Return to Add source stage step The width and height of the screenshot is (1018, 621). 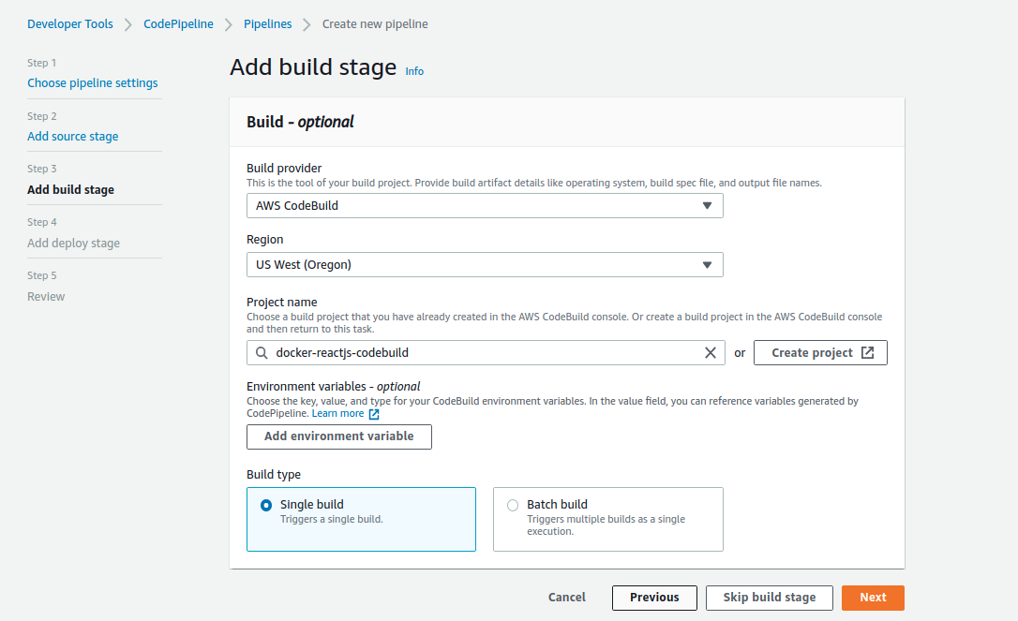pyautogui.click(x=73, y=137)
